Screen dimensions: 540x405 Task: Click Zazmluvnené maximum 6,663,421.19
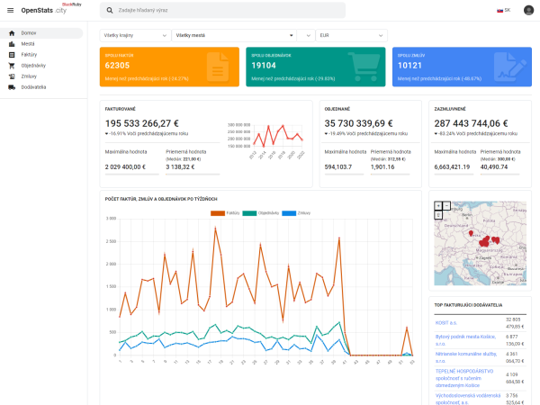tap(452, 167)
